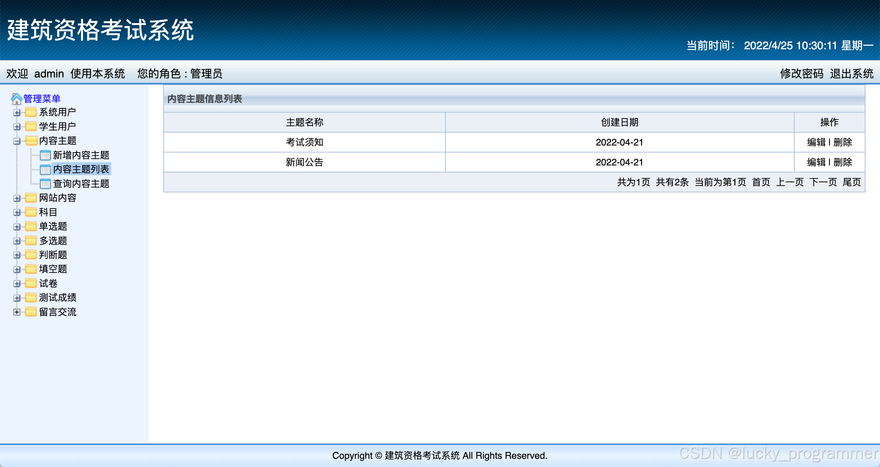Click the folder icon next to 学生用户
Image resolution: width=880 pixels, height=467 pixels.
(31, 126)
